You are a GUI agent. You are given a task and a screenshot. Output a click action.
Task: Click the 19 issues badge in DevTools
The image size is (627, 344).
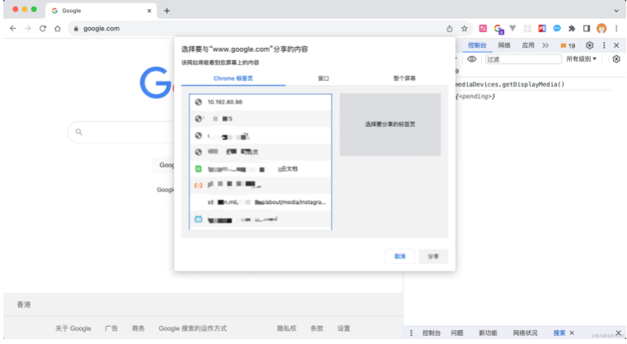(x=568, y=45)
